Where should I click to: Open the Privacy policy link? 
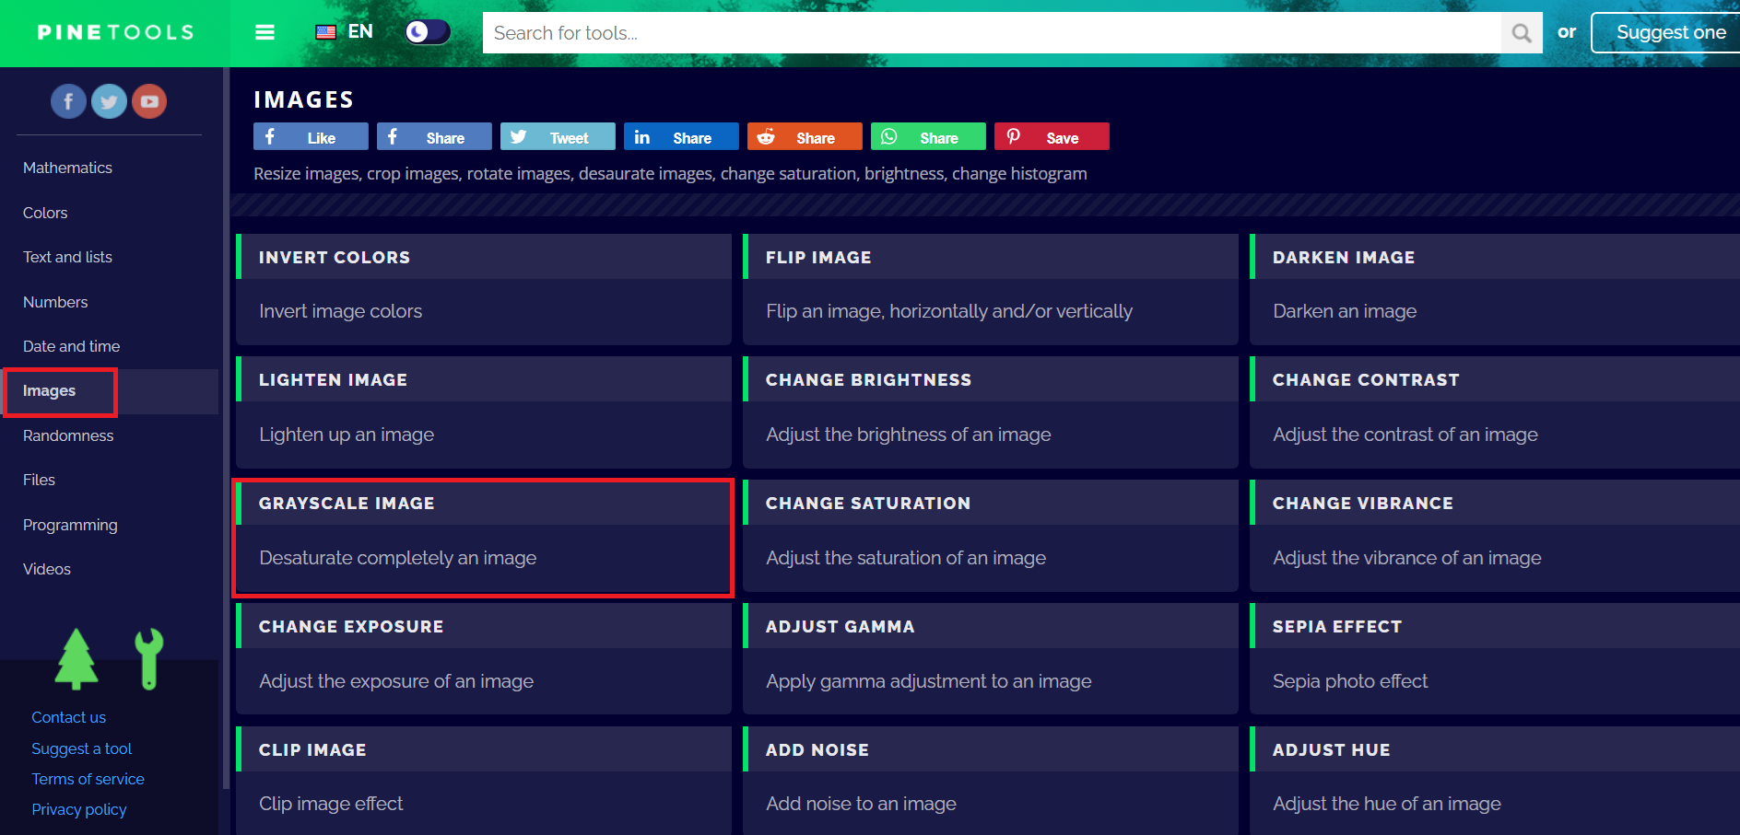point(79,809)
